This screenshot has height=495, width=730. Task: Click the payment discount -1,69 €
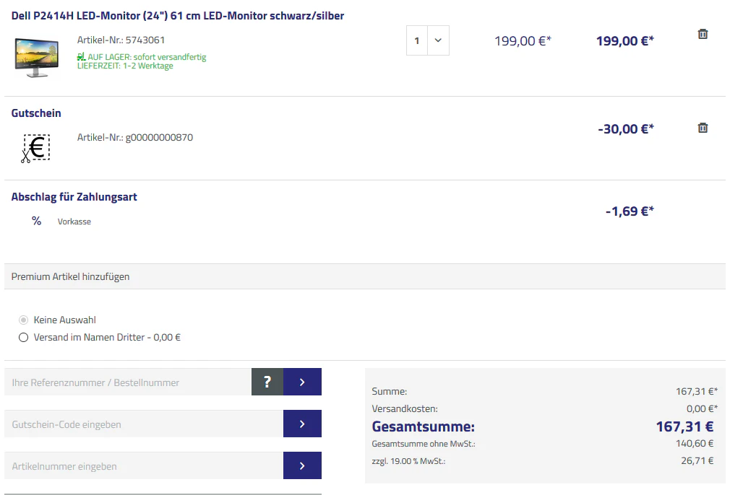630,211
